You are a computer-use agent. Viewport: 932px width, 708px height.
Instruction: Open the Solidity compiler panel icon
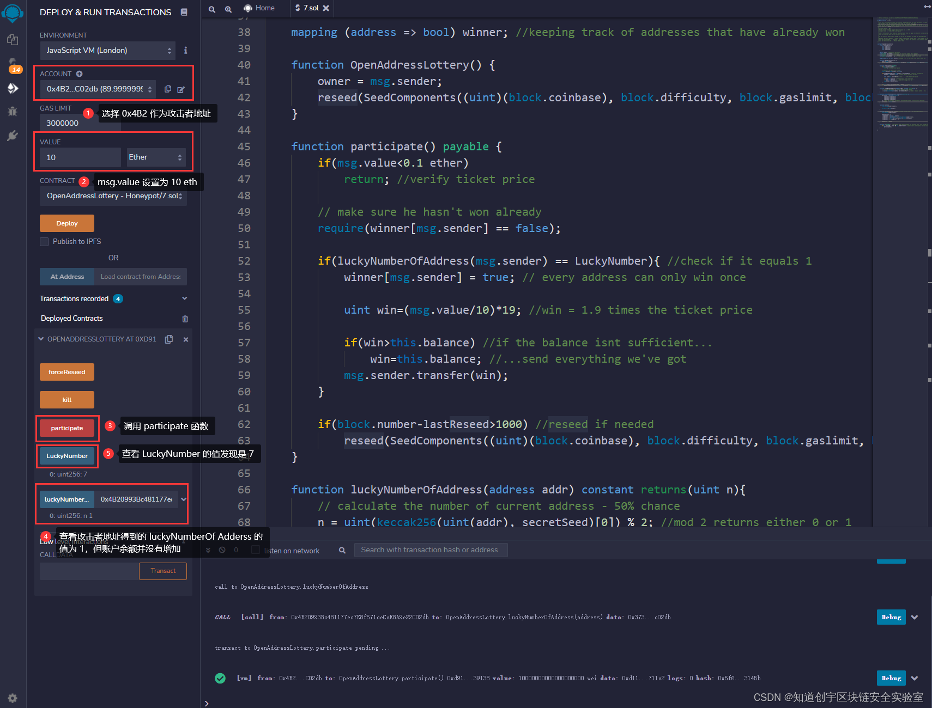[13, 64]
